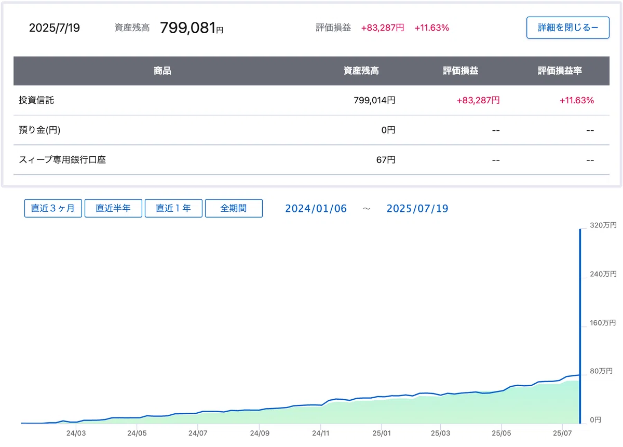623x447 pixels.
Task: Open the 投資信託 row
Action: [311, 100]
